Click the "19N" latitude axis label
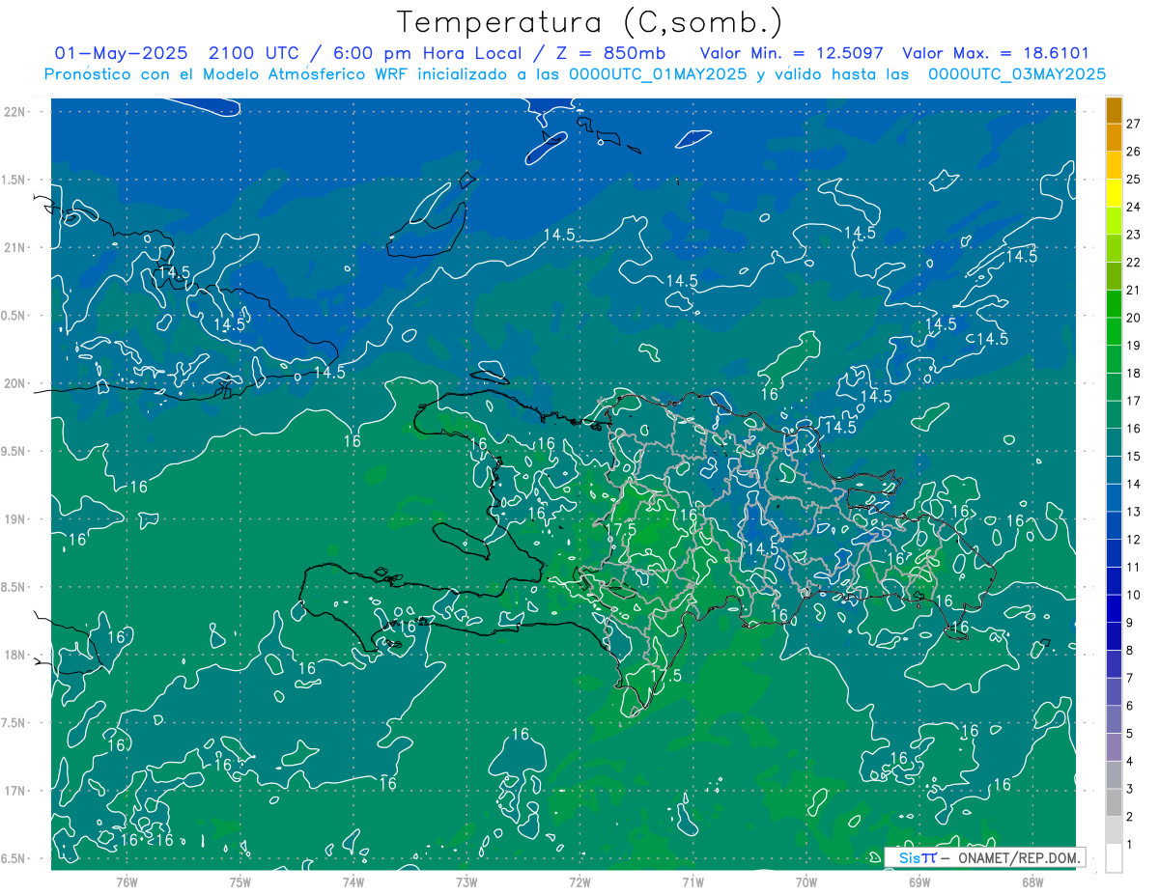This screenshot has width=1159, height=895. click(14, 518)
